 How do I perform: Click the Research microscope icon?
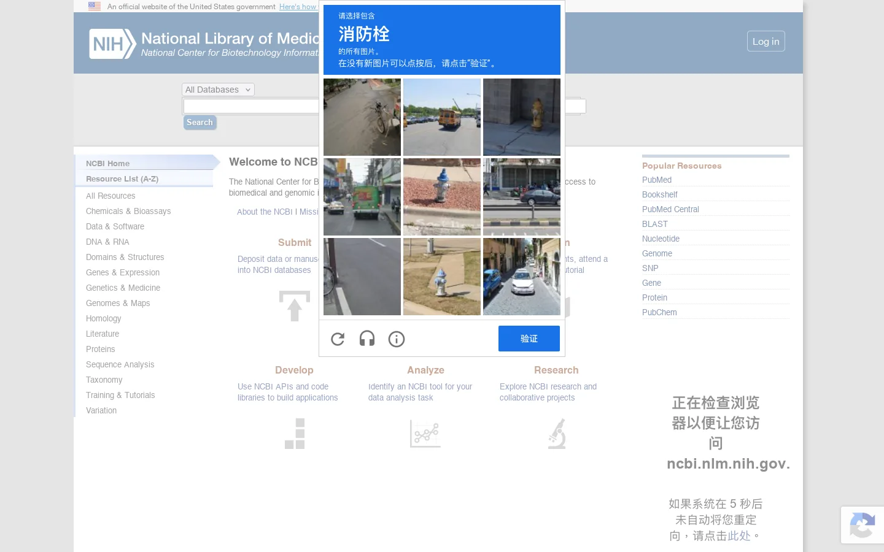pyautogui.click(x=557, y=434)
